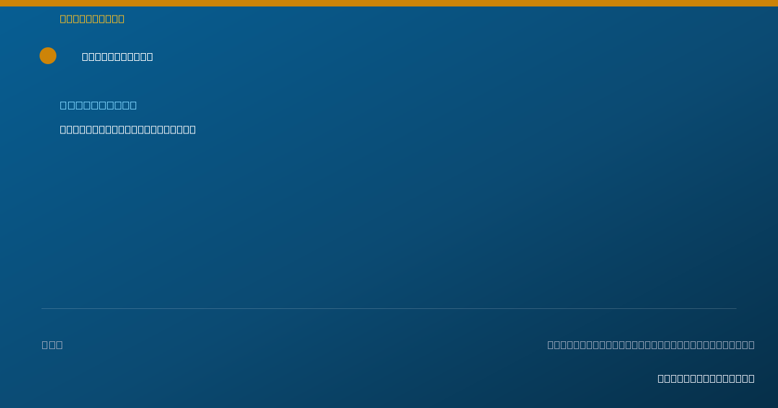Image resolution: width=778 pixels, height=408 pixels.
Task: Select the white text beside orange circle
Action: click(x=117, y=56)
